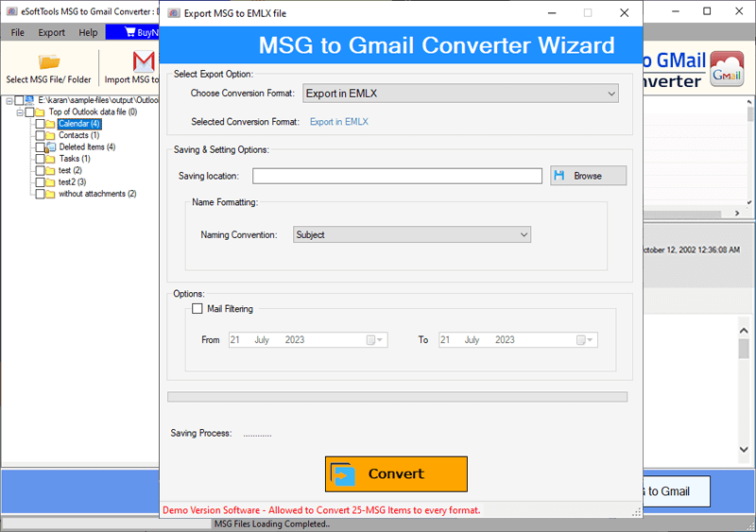Collapse the root drive tree node

point(9,101)
